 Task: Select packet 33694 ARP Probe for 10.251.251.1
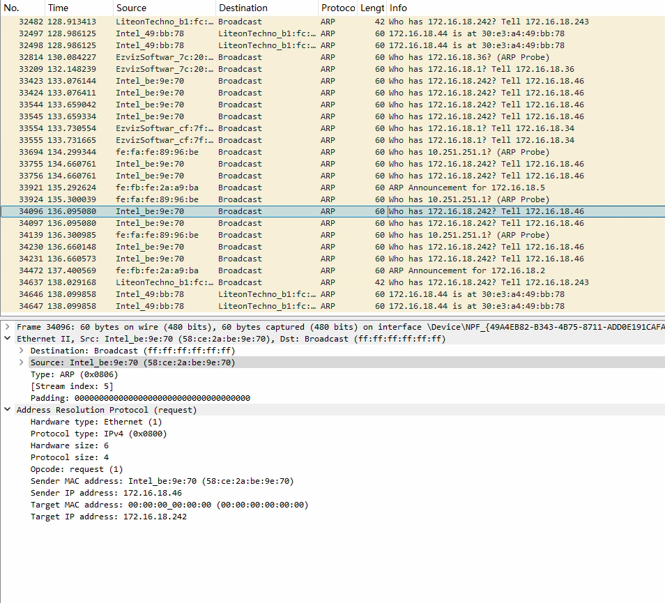[x=332, y=152]
